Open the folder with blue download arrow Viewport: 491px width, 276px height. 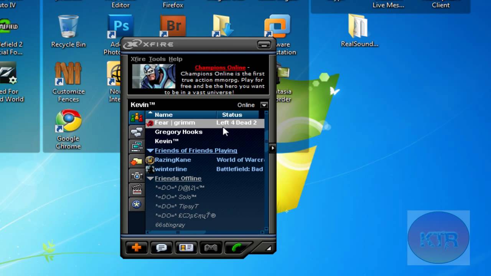[223, 26]
